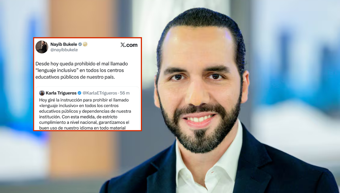Screen dimensions: 340x193
Task: Click the X logo in X.com
Action: tap(123, 45)
